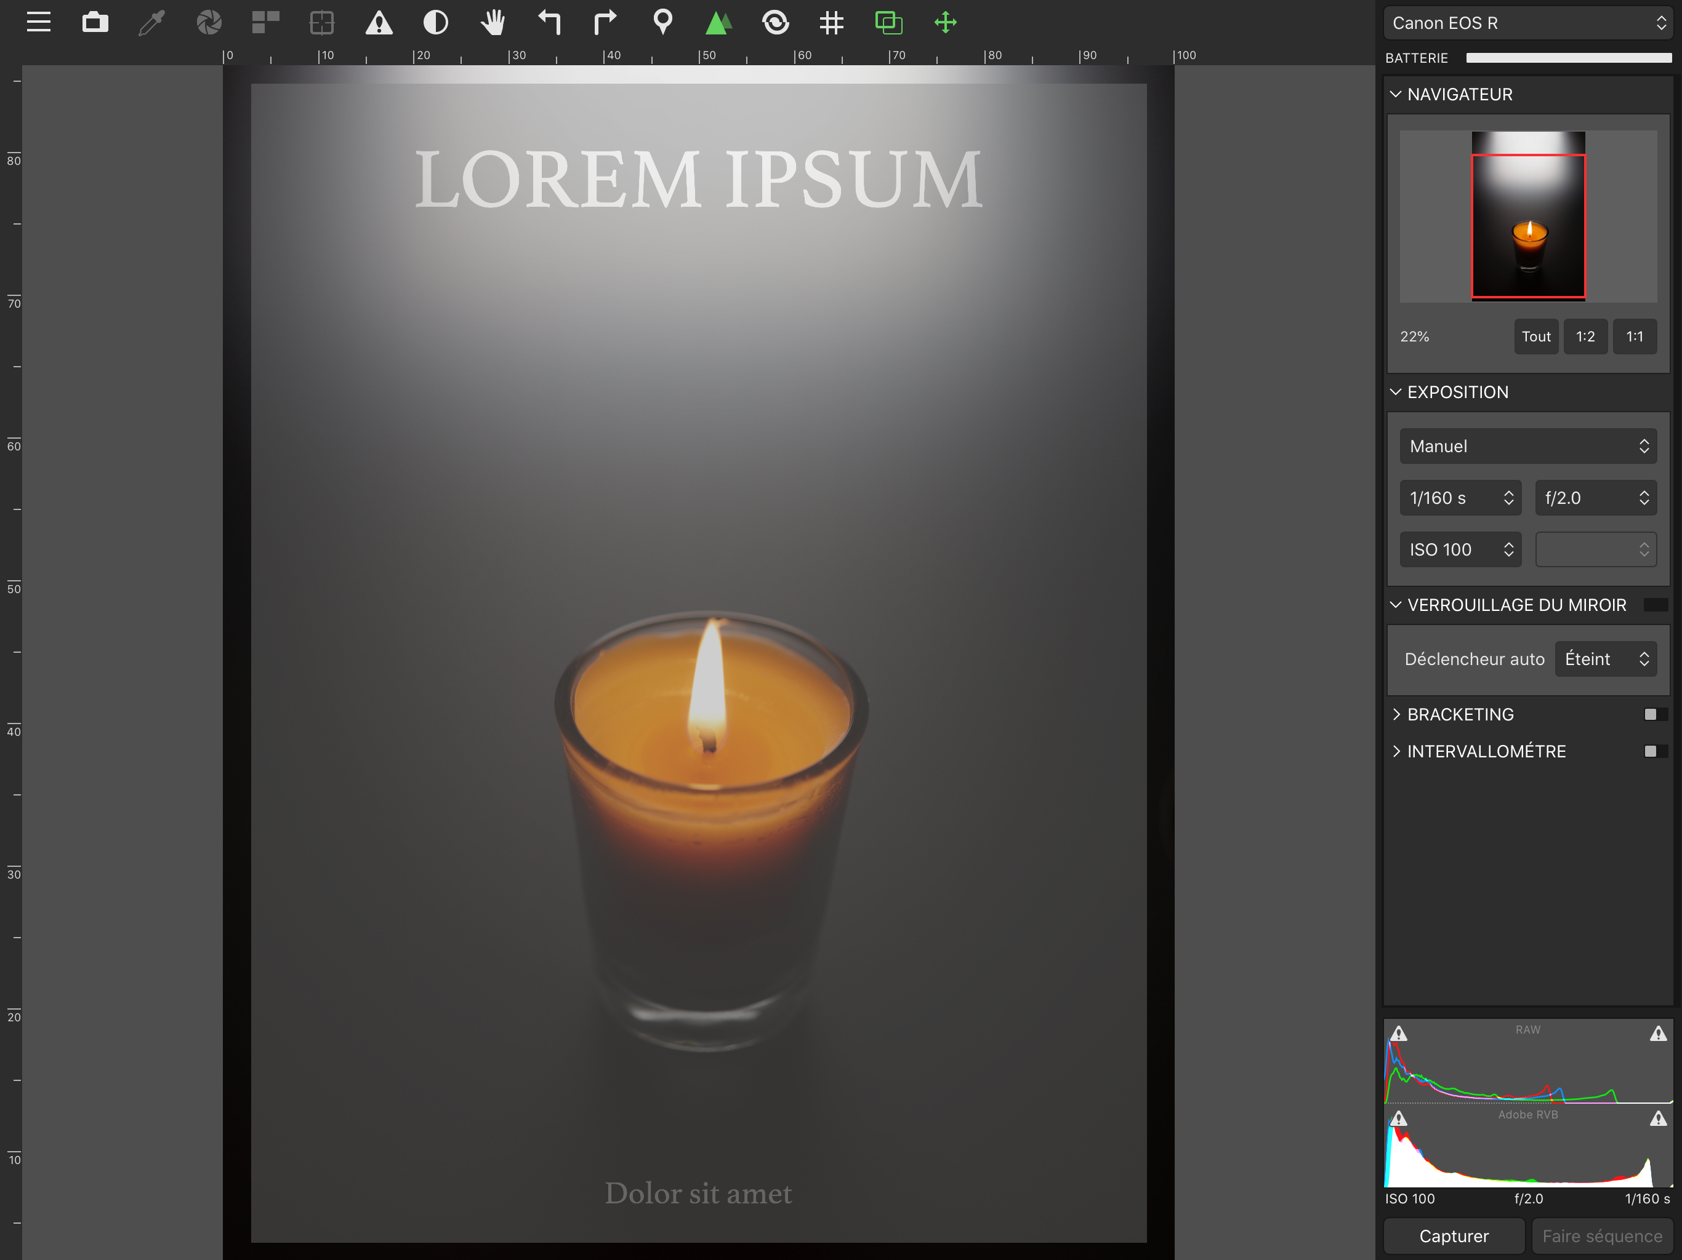Rotate image left with arrow icon

tap(549, 22)
